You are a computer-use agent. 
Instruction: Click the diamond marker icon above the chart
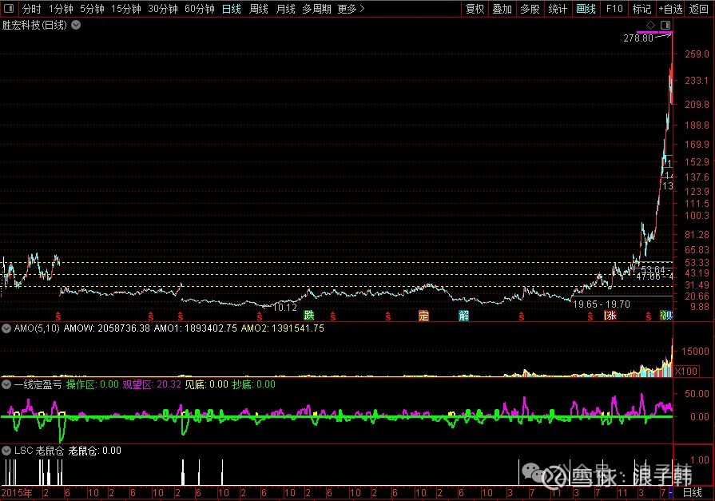click(651, 25)
